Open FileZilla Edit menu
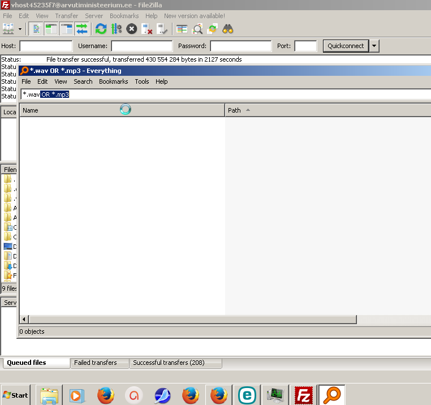 tap(24, 16)
